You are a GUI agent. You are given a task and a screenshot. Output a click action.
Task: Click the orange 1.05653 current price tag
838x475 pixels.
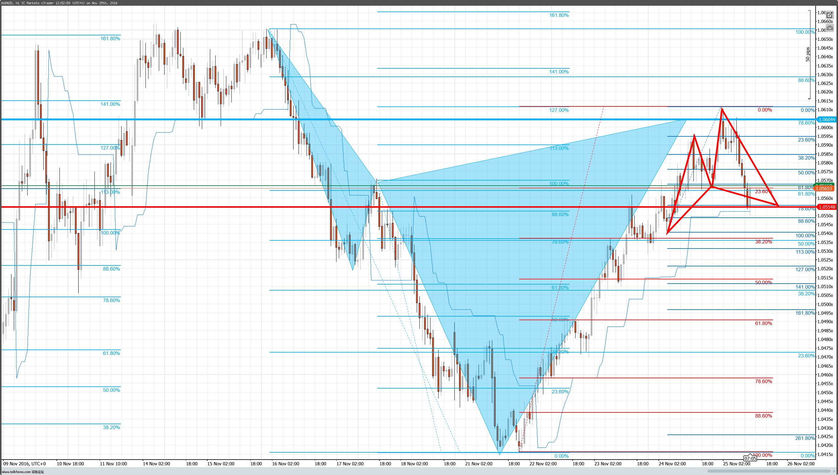point(824,189)
